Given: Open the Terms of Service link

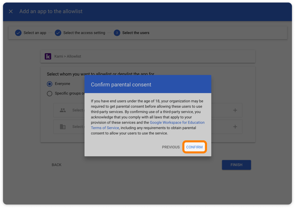Looking at the screenshot, I should tap(105, 128).
